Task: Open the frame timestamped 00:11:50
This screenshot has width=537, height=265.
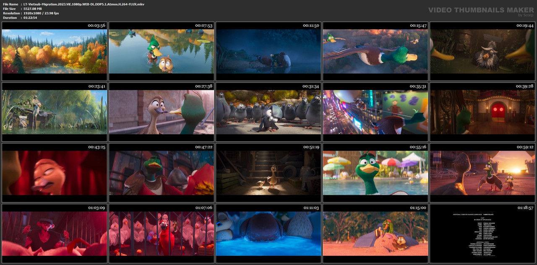Action: pyautogui.click(x=268, y=51)
